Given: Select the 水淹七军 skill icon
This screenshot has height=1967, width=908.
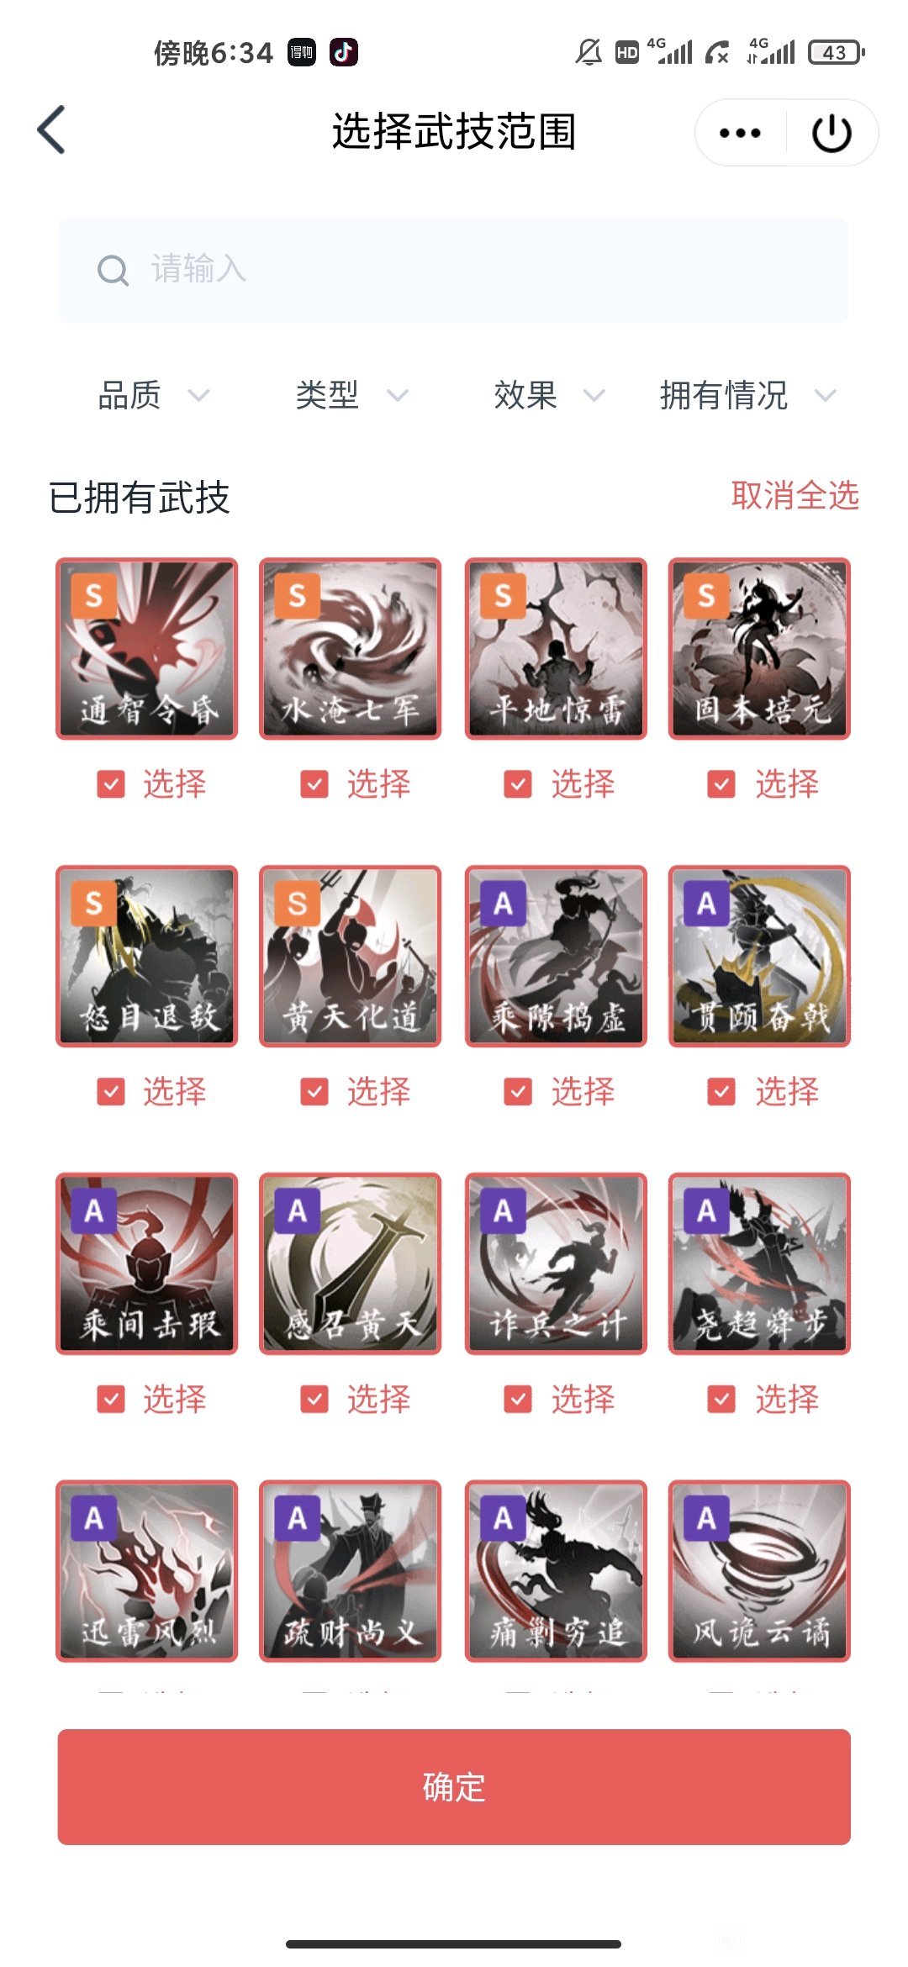Looking at the screenshot, I should 350,649.
